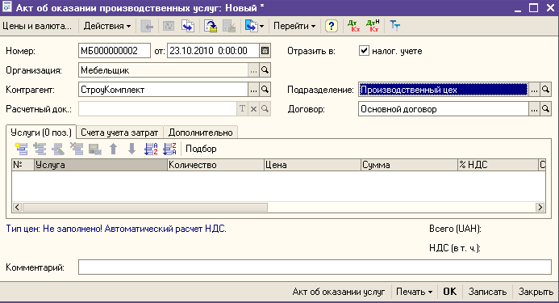Click the Производственный цех field

444,90
